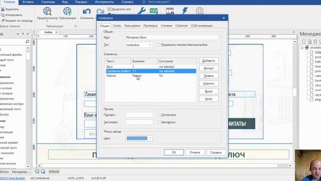Click the lightning bolt icon in the ribbon
321x181 pixels.
pos(185,11)
